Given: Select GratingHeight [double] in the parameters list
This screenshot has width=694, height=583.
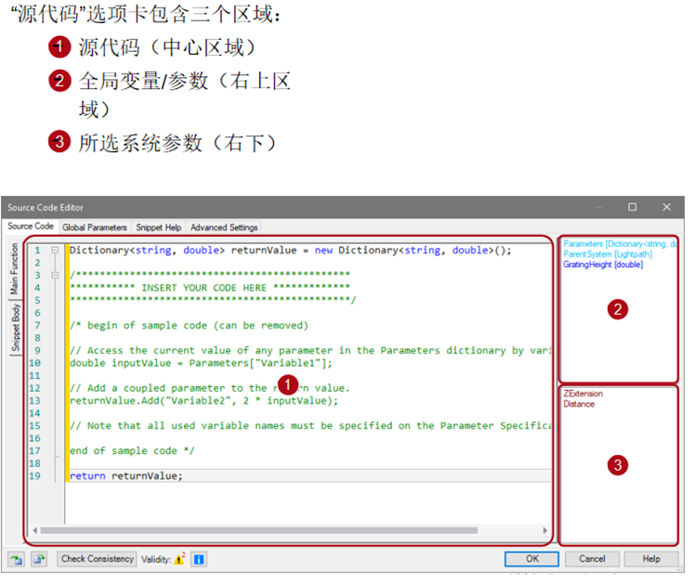Looking at the screenshot, I should [602, 265].
